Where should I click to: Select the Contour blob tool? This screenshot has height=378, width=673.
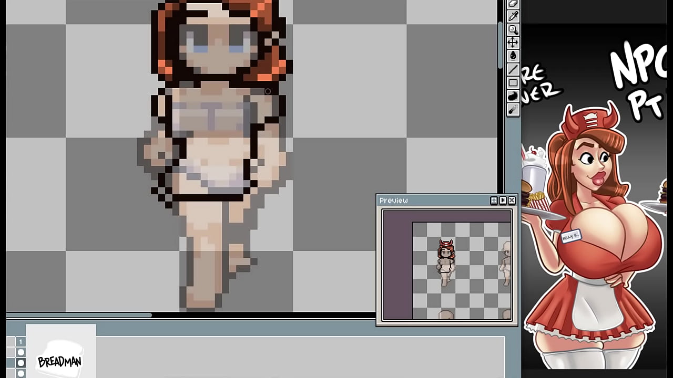tap(513, 96)
